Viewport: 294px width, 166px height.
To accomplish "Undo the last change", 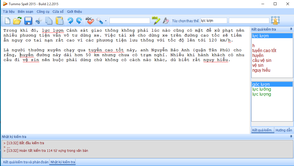I will (x=70, y=20).
